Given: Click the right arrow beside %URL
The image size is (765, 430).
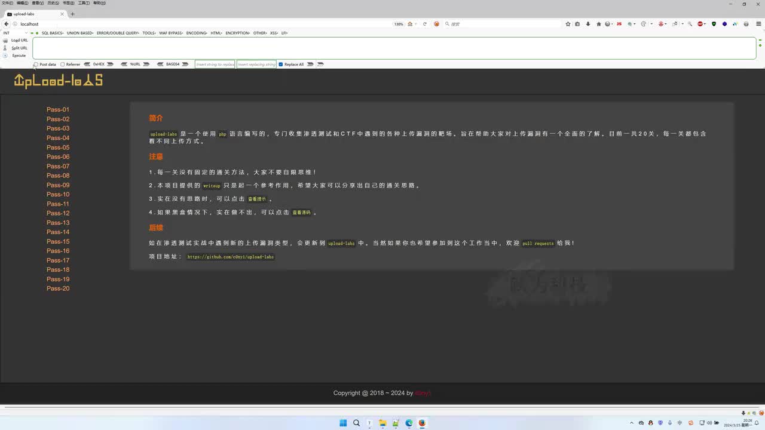Looking at the screenshot, I should pos(146,64).
